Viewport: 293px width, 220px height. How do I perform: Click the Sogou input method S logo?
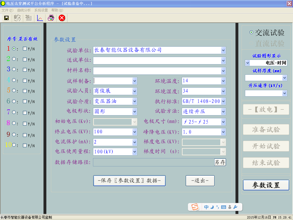point(195,207)
